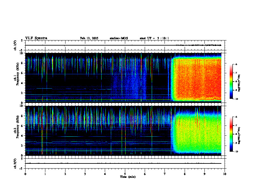Click the ch.2 spectrogram color bar
253x195 pixels.
231,134
